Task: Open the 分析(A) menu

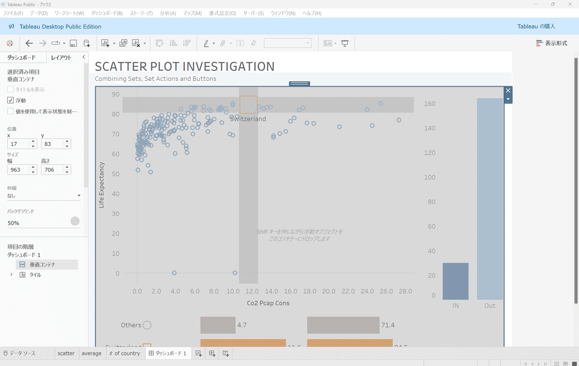Action: pos(168,13)
